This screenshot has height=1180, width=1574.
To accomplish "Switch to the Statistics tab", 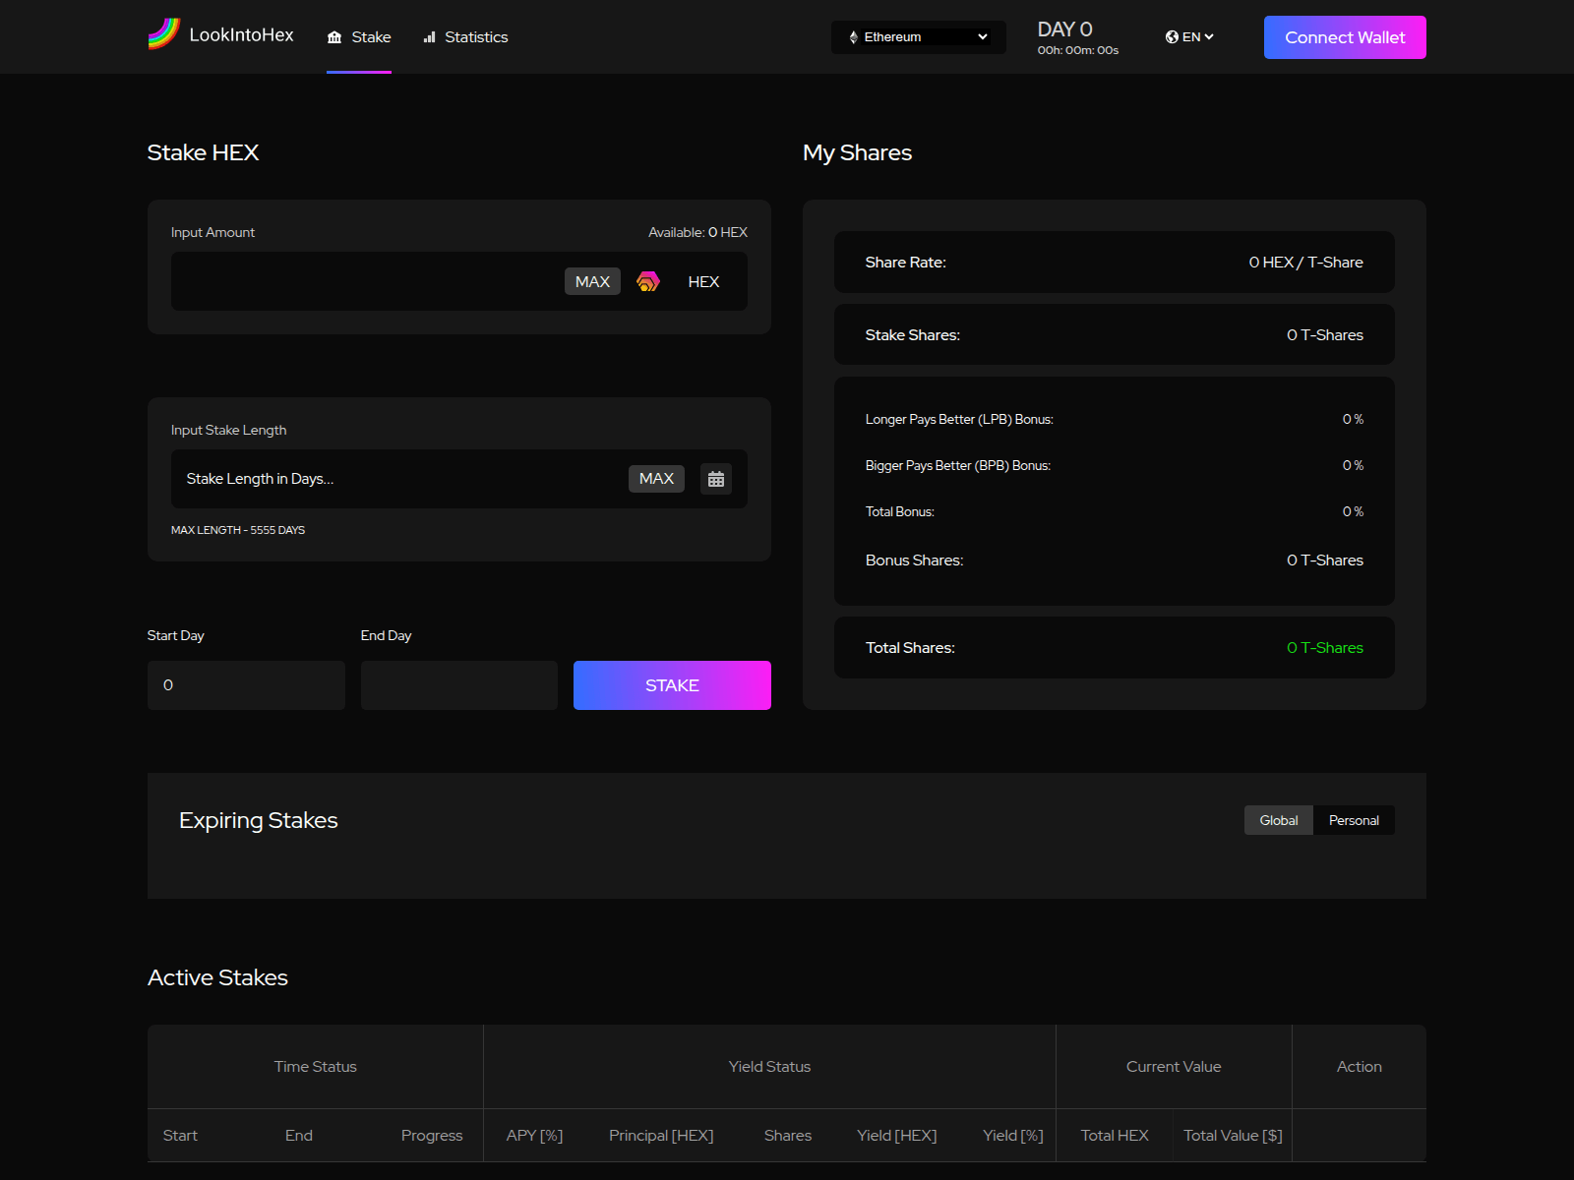I will [x=465, y=37].
